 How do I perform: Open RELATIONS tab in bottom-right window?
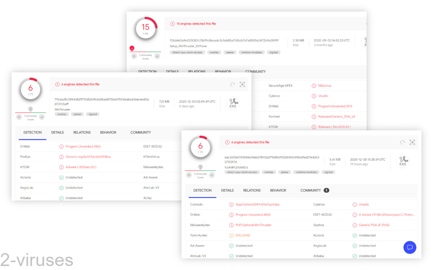(252, 190)
